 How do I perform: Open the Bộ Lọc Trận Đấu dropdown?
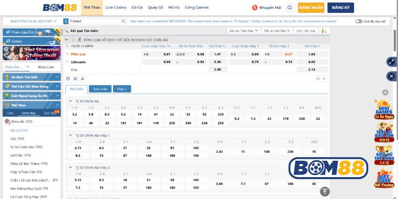tap(244, 31)
